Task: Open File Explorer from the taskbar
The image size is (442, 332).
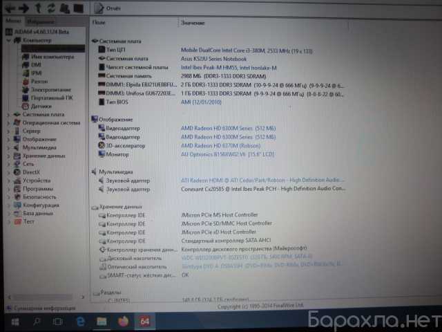Action: pyautogui.click(x=102, y=322)
